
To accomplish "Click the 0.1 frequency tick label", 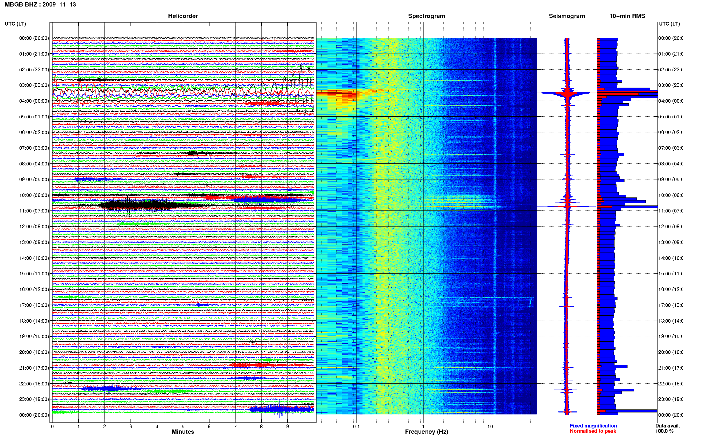I will 356,426.
